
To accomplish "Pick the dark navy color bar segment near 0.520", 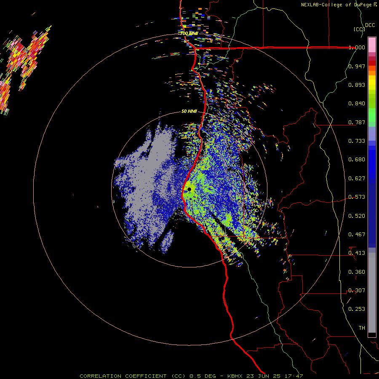I will (x=372, y=214).
